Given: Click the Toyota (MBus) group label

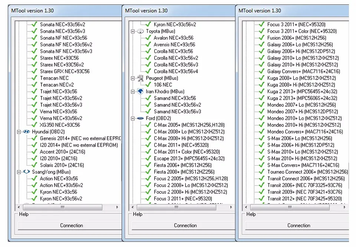Looking at the screenshot, I should pos(160,31).
